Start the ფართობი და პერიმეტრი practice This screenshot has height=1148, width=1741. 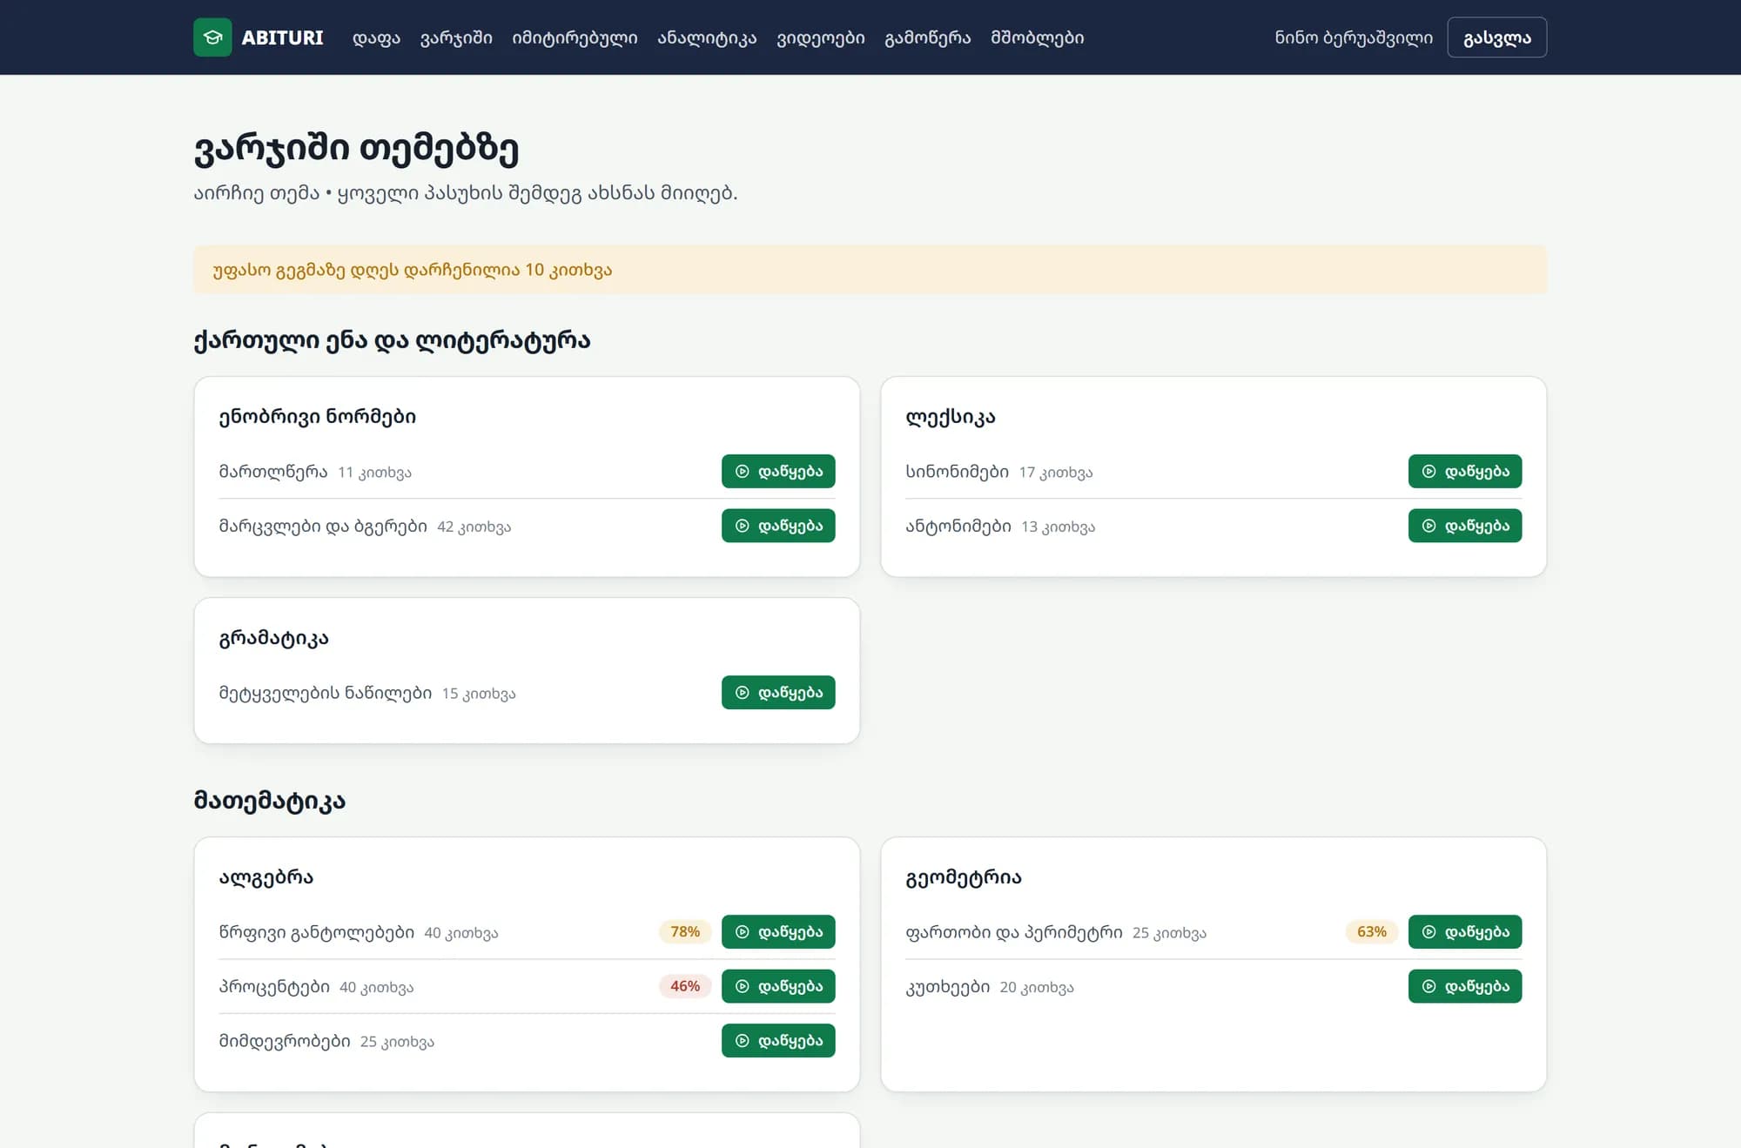click(x=1465, y=932)
